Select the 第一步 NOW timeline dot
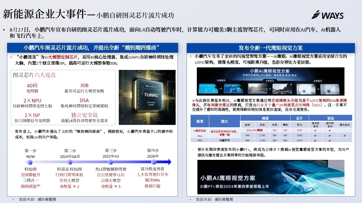 coord(30,162)
